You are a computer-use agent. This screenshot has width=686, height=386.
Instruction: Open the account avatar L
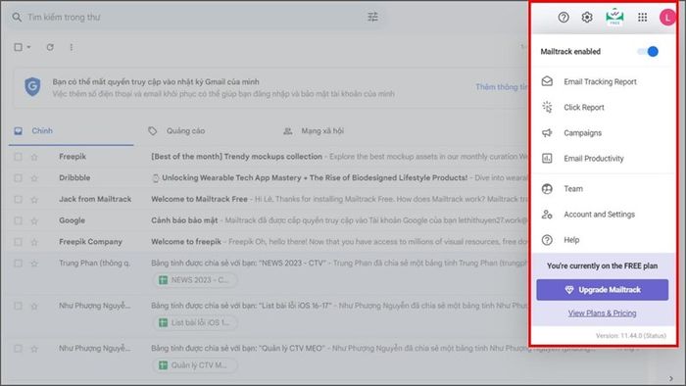point(667,17)
